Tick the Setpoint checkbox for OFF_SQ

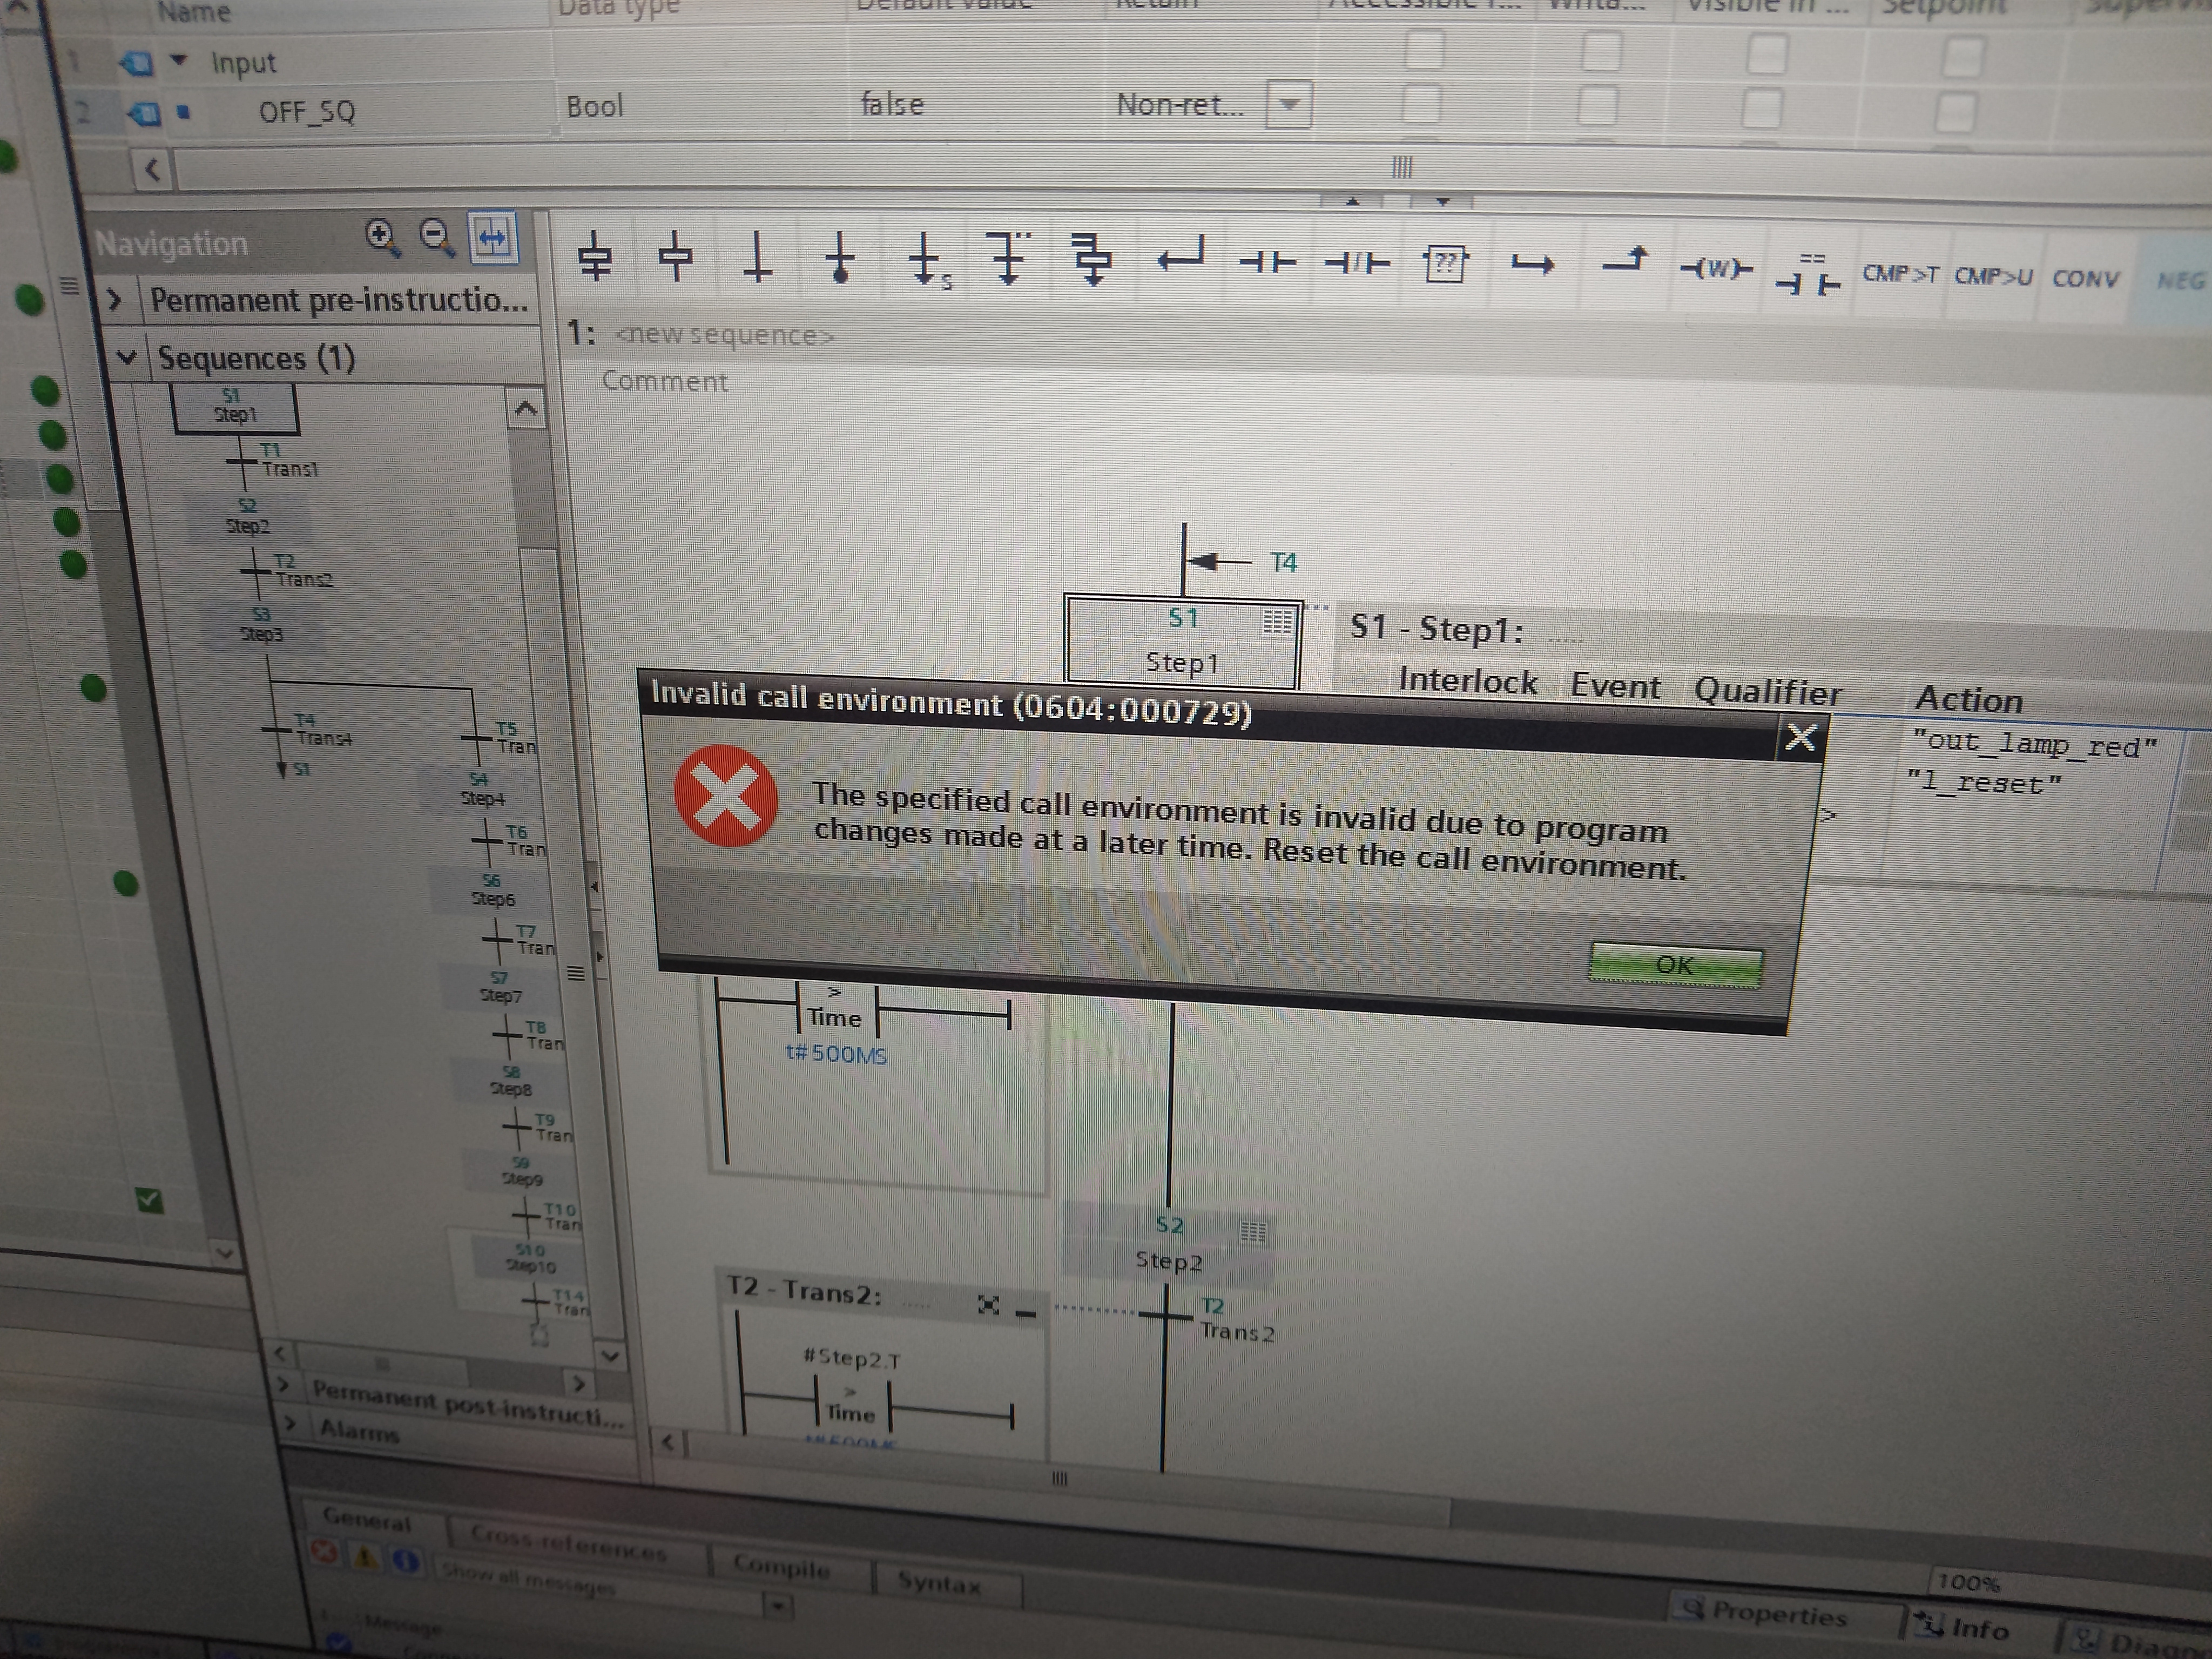pos(1955,112)
